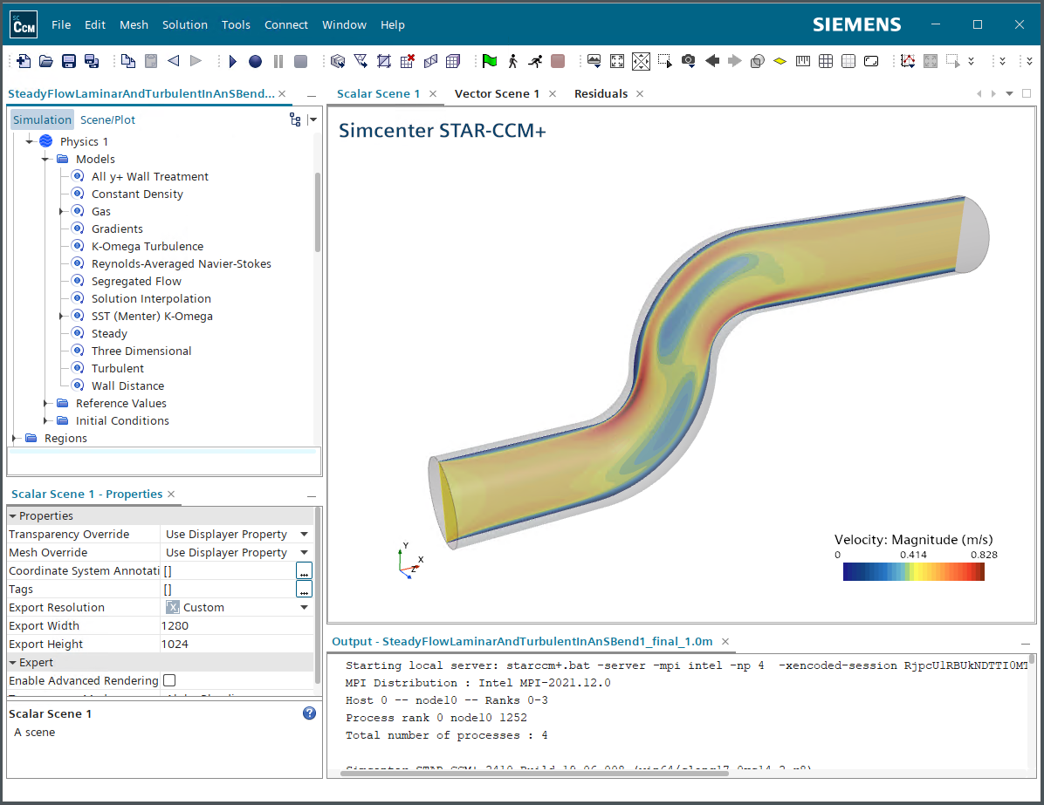Open the Solution menu
Image resolution: width=1044 pixels, height=805 pixels.
coord(184,24)
